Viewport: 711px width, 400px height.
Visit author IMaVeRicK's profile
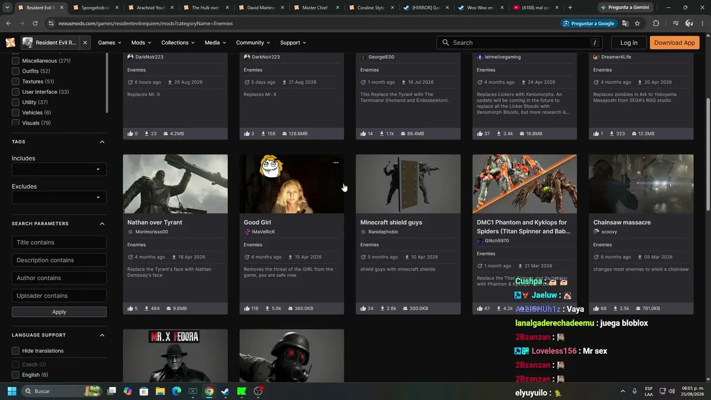click(263, 232)
